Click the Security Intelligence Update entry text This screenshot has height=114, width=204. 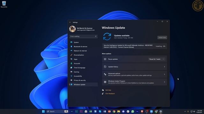(x=128, y=46)
